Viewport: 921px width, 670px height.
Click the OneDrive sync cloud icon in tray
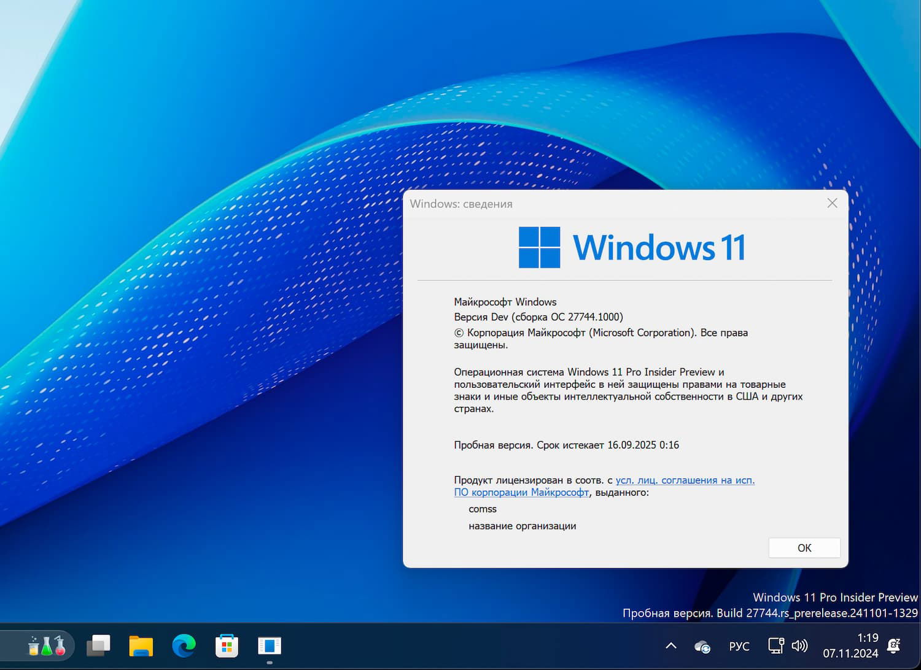(x=702, y=646)
